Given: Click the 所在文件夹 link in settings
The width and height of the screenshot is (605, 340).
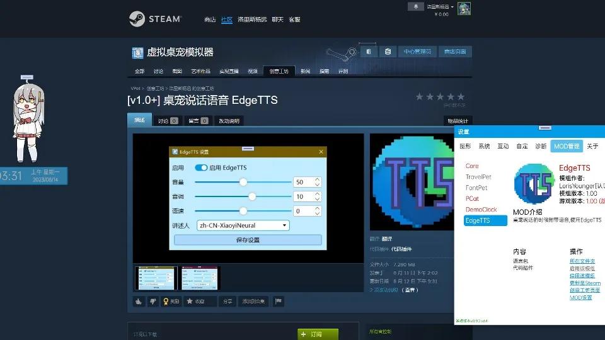Looking at the screenshot, I should [x=582, y=261].
